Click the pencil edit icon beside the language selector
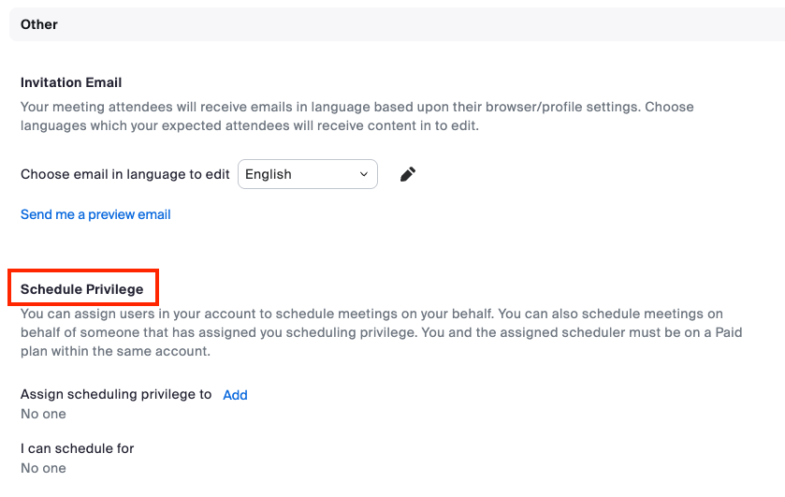The width and height of the screenshot is (785, 497). pyautogui.click(x=408, y=174)
